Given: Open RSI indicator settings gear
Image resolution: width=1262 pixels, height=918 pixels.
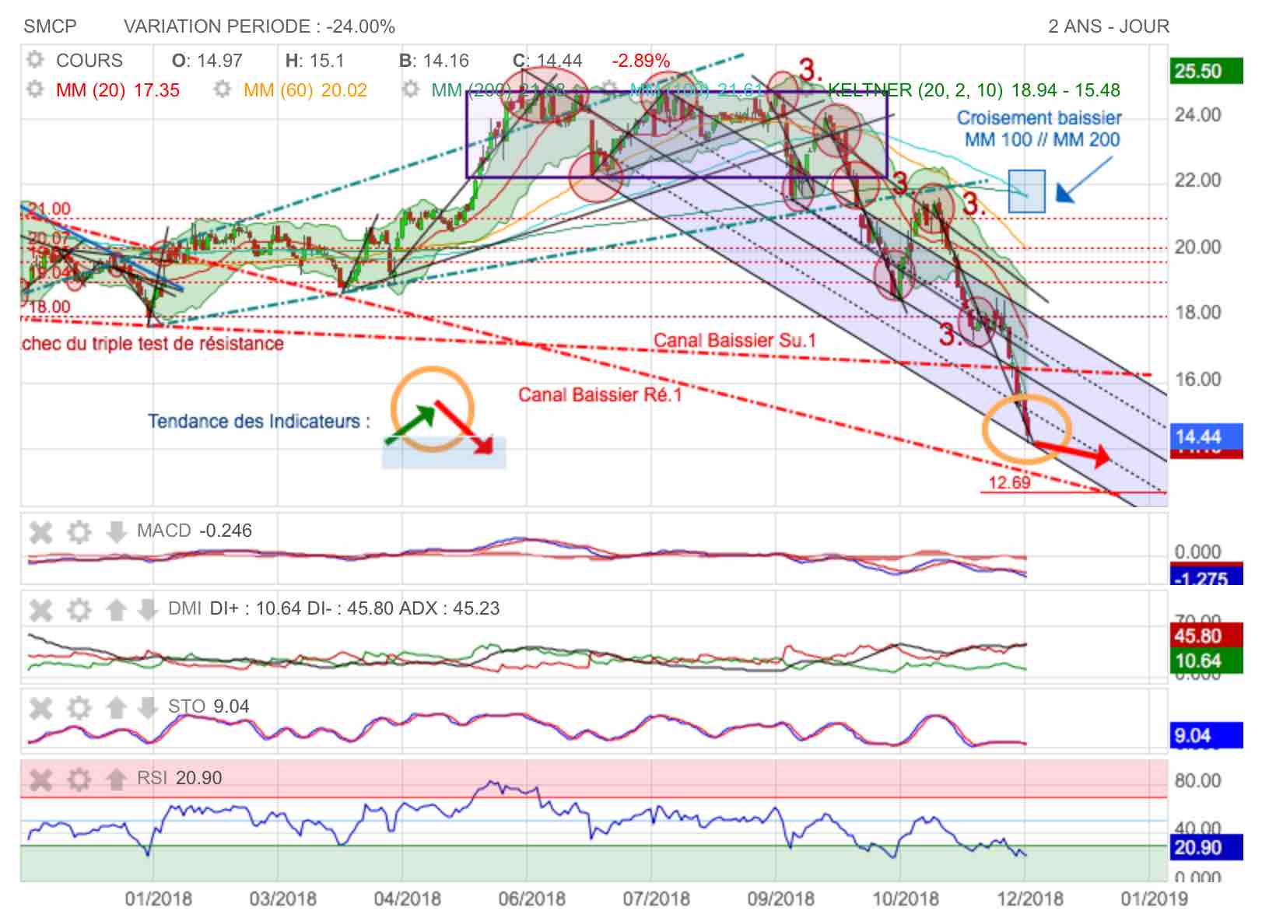Looking at the screenshot, I should pyautogui.click(x=79, y=779).
